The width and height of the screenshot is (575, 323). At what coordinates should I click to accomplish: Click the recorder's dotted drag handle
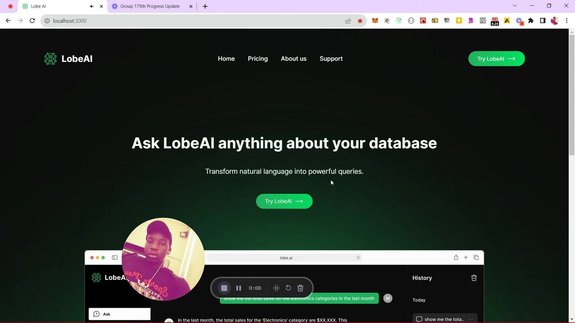[x=276, y=288]
